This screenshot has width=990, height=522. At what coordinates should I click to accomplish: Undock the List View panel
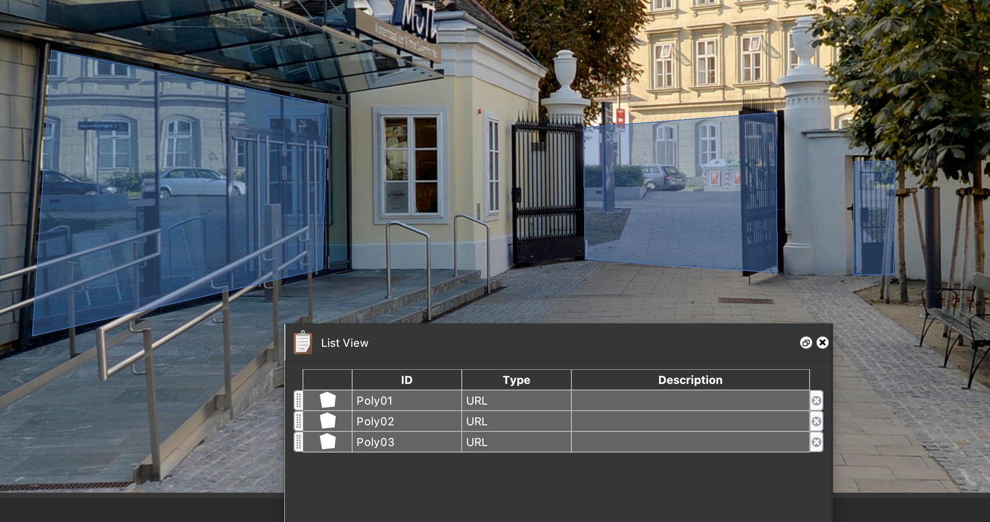click(x=806, y=343)
